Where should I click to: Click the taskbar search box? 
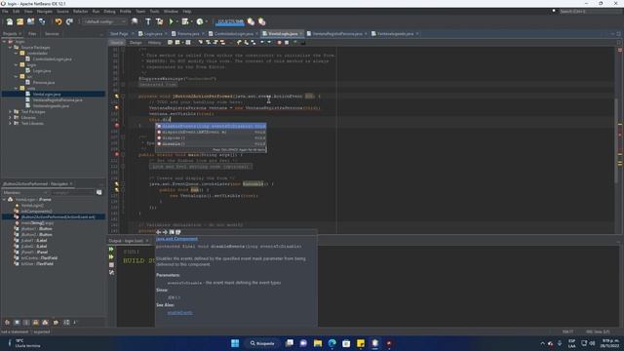(x=262, y=343)
